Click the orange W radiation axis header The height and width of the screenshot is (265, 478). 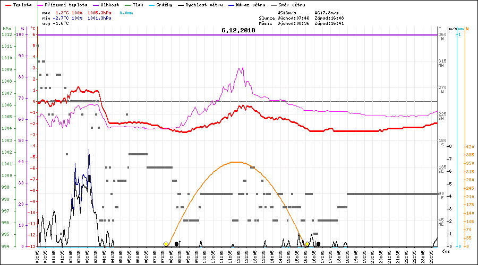[x=467, y=29]
